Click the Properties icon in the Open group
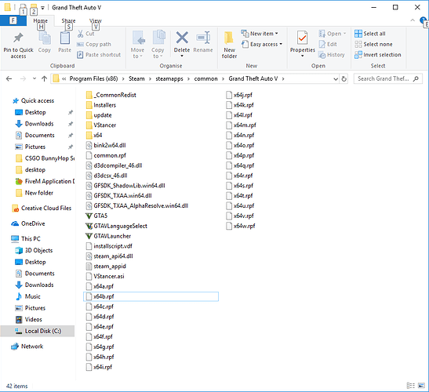The image size is (429, 392). click(302, 38)
